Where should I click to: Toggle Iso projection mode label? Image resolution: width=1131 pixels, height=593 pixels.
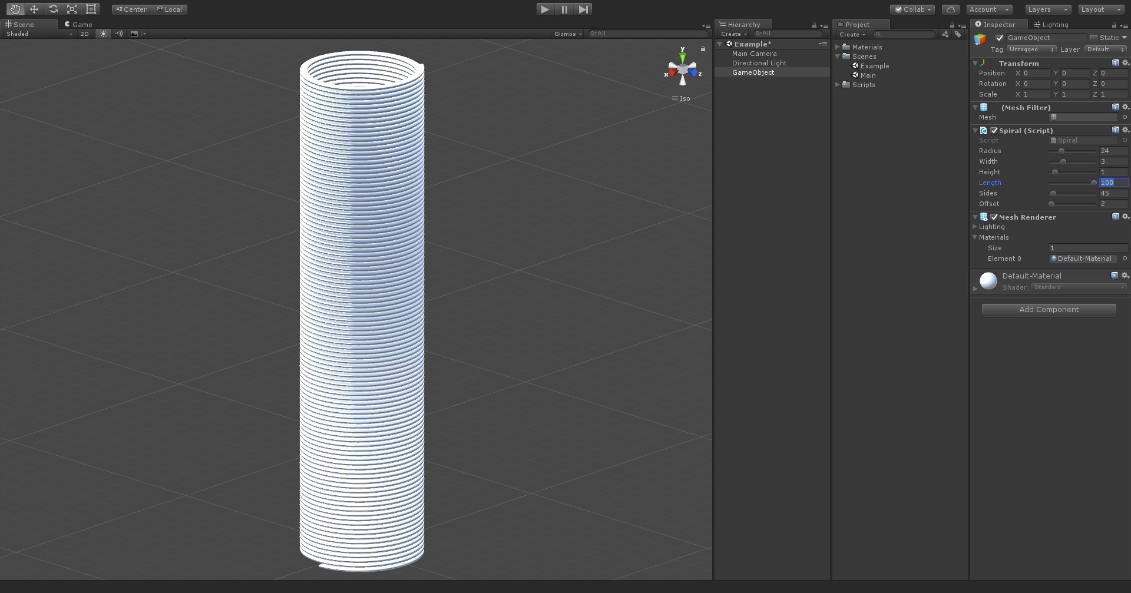click(x=682, y=98)
